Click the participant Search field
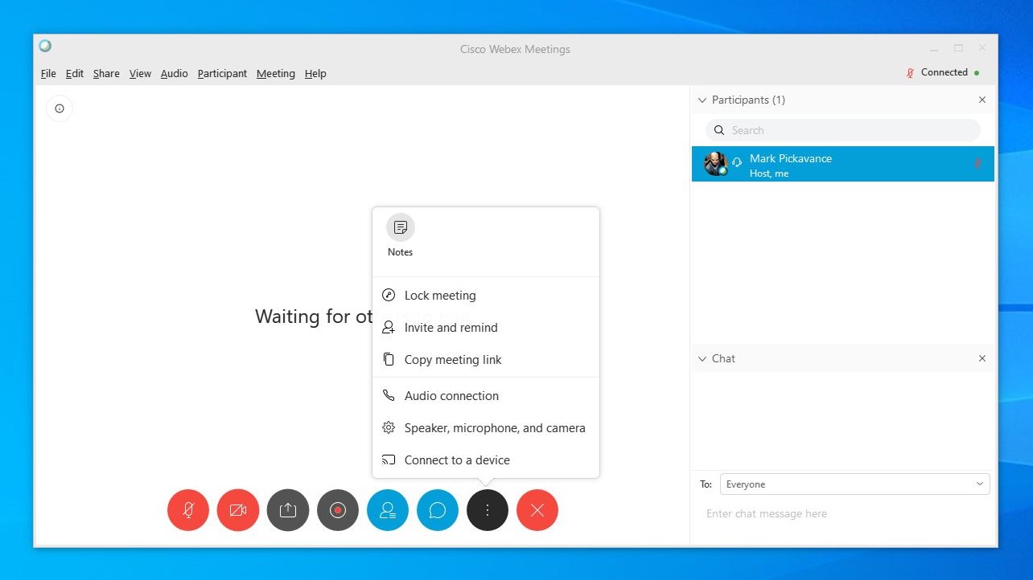 click(843, 130)
